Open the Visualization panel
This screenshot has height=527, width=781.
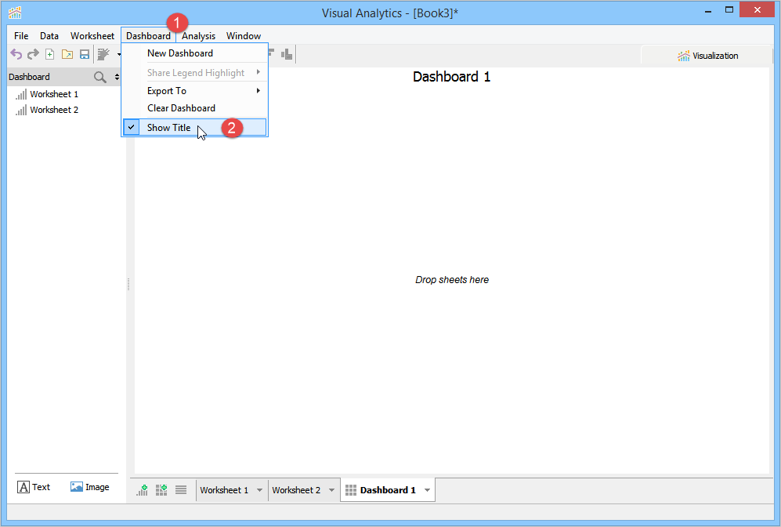click(707, 56)
